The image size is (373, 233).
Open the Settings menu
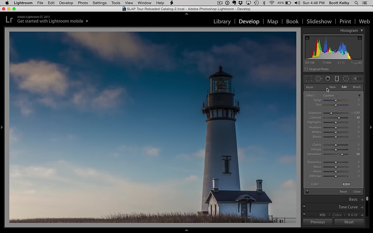click(x=99, y=3)
